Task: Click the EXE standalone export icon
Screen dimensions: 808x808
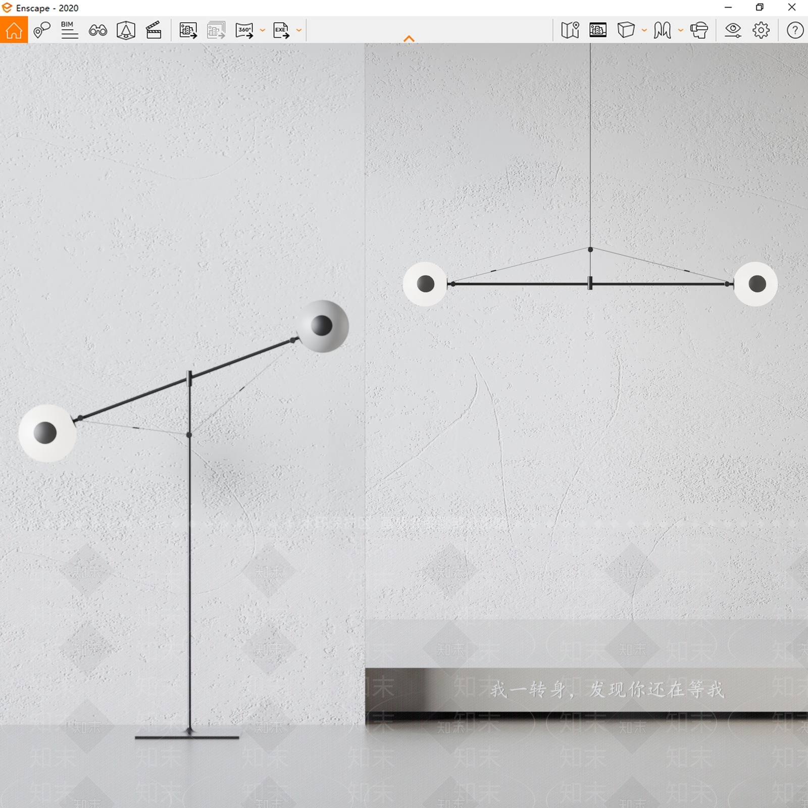Action: (x=281, y=30)
